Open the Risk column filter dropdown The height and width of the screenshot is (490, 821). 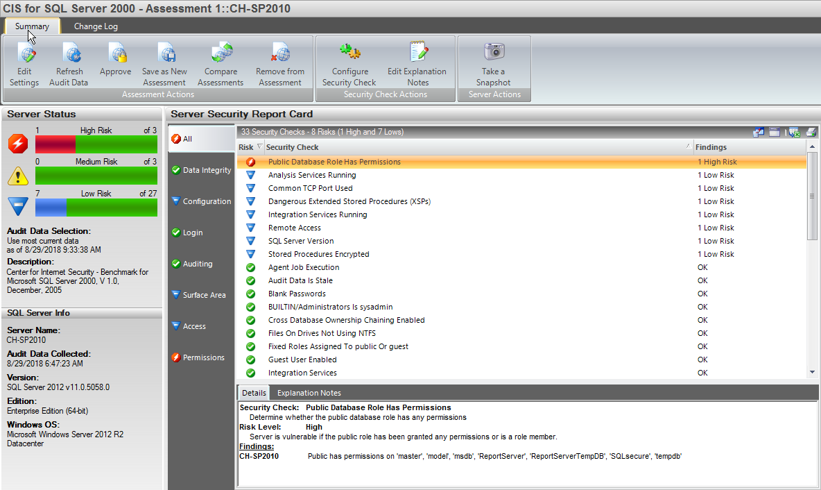point(259,146)
